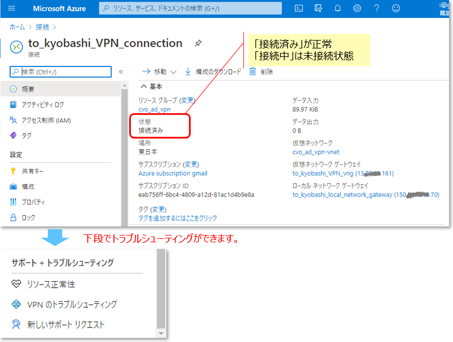Click the 接続済み status value

[151, 131]
